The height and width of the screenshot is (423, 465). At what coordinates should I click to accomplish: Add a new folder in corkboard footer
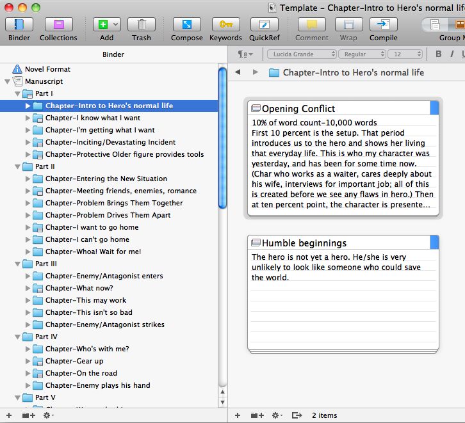click(x=257, y=415)
